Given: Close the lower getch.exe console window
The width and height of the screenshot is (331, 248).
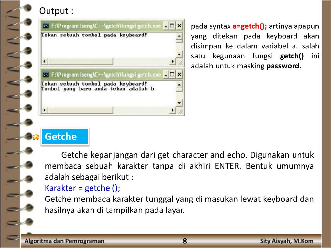Looking at the screenshot, I should [179, 75].
